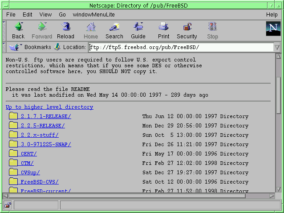Click the status bar security padlock

pos(8,205)
